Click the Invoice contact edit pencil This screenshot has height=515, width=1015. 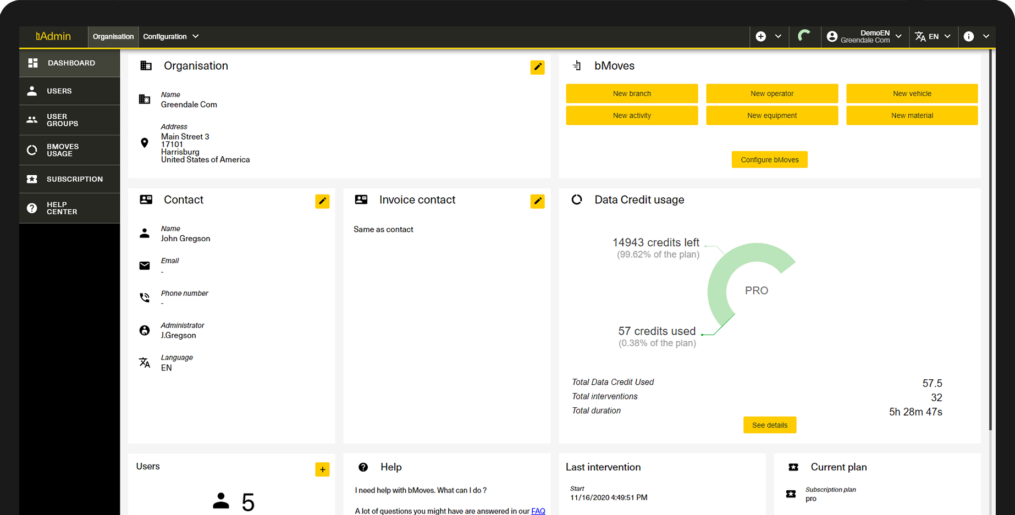coord(537,201)
